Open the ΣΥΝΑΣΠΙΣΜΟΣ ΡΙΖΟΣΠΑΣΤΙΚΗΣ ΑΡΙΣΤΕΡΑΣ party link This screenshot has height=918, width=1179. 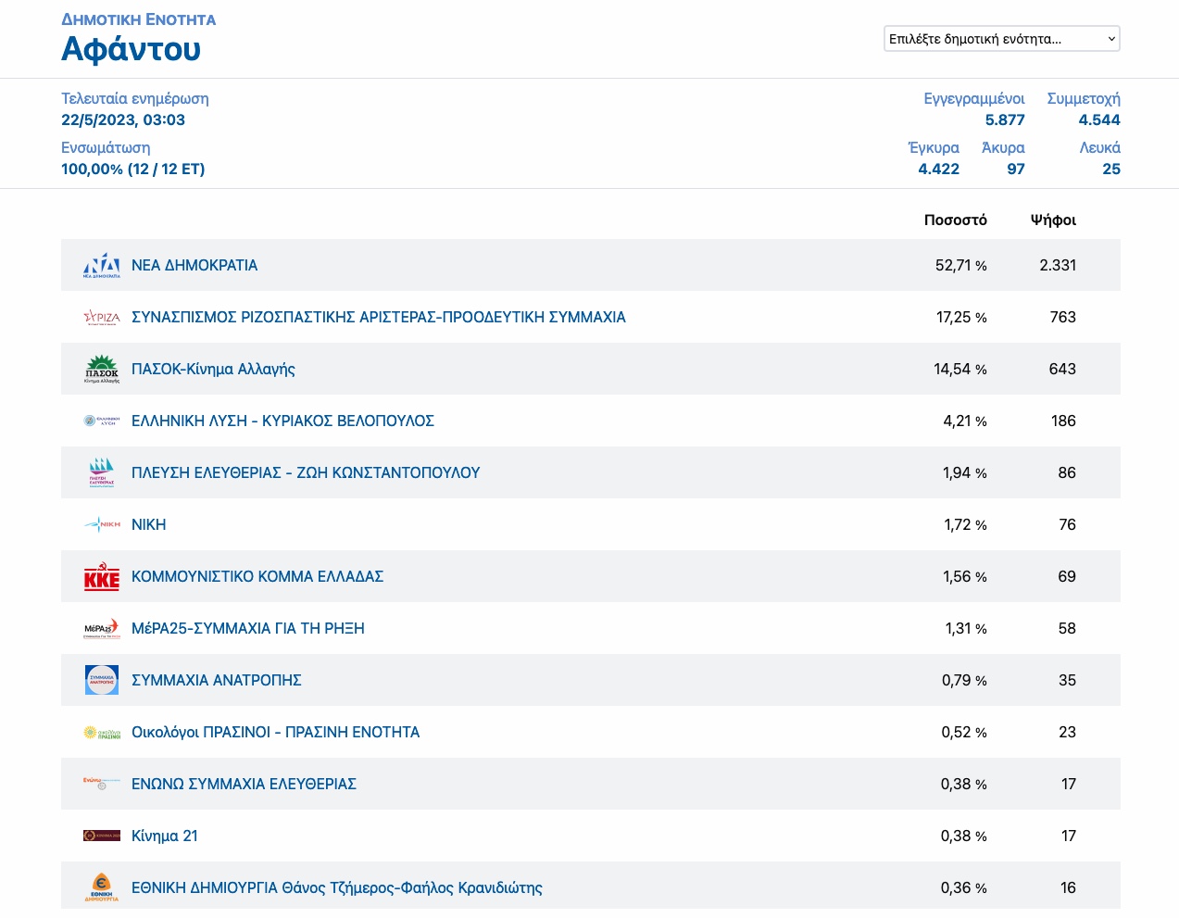379,317
